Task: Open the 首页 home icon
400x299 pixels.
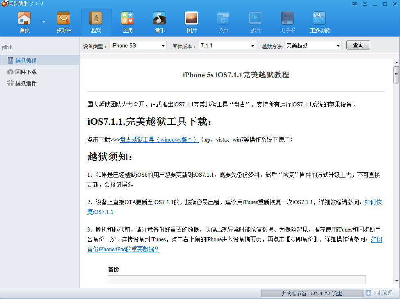Action: (x=25, y=22)
